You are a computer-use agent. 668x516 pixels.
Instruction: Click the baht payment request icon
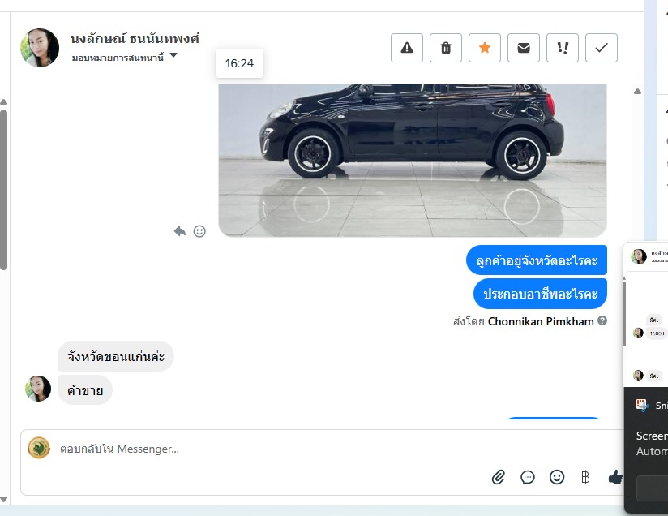(585, 477)
